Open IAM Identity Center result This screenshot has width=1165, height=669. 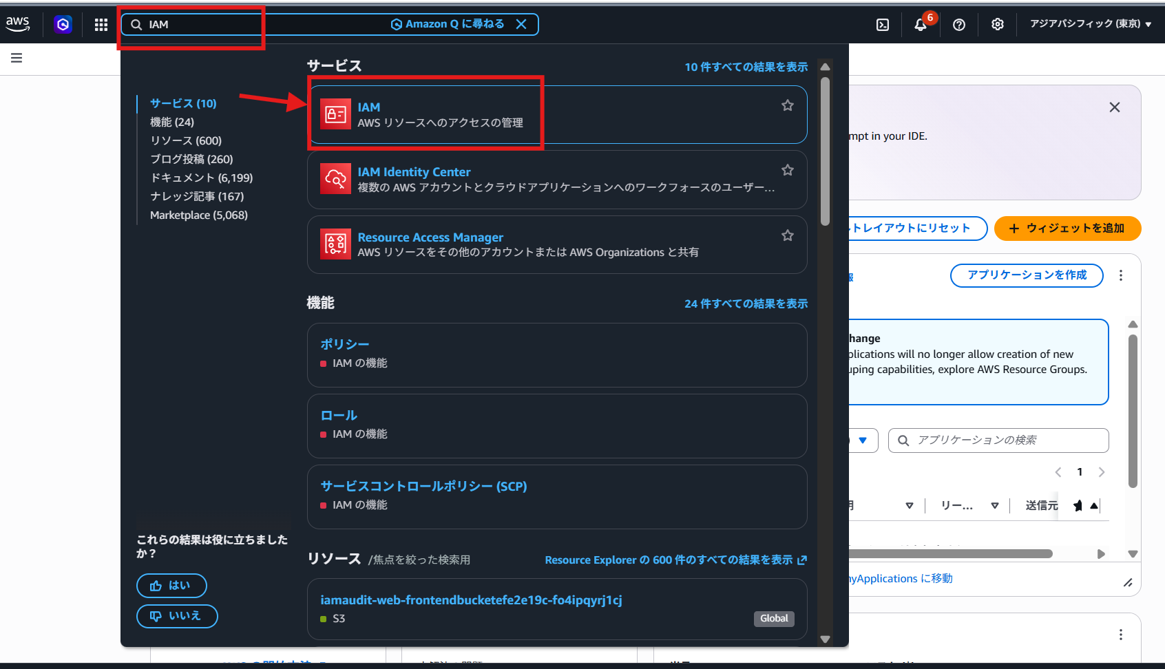click(557, 180)
